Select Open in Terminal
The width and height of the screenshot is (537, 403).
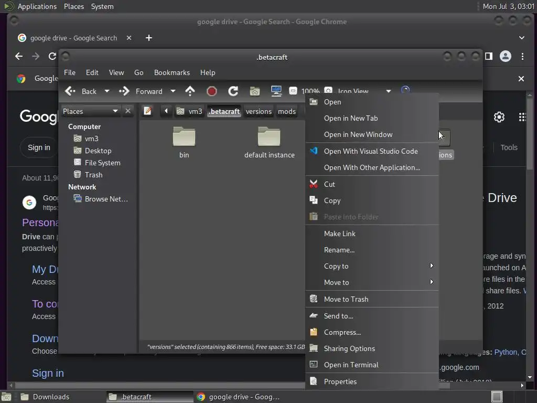point(372,365)
